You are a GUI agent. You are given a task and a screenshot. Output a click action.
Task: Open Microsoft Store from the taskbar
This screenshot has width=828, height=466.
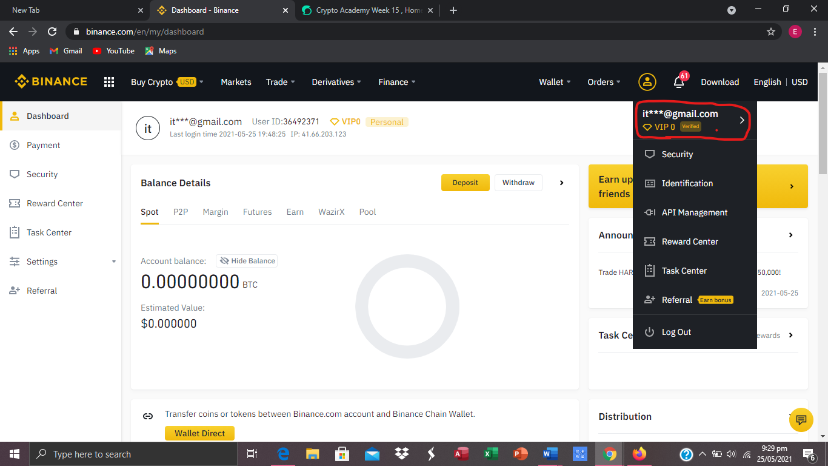point(342,454)
